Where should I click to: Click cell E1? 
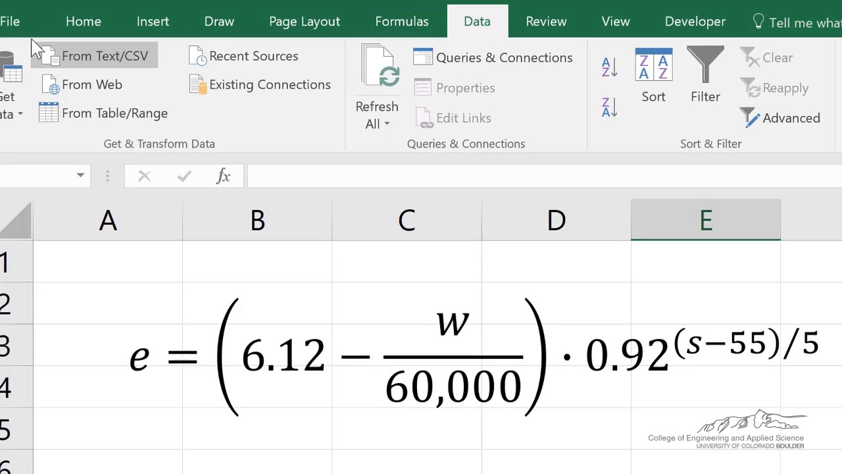pos(706,261)
